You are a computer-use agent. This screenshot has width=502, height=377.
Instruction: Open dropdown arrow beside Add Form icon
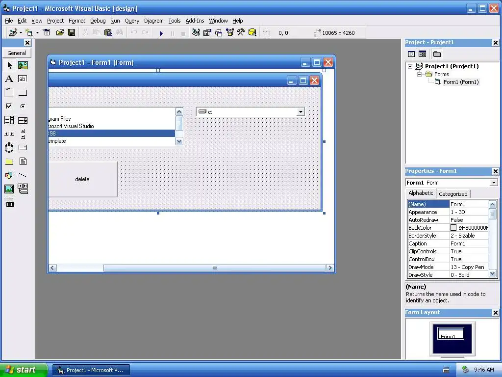(37, 33)
